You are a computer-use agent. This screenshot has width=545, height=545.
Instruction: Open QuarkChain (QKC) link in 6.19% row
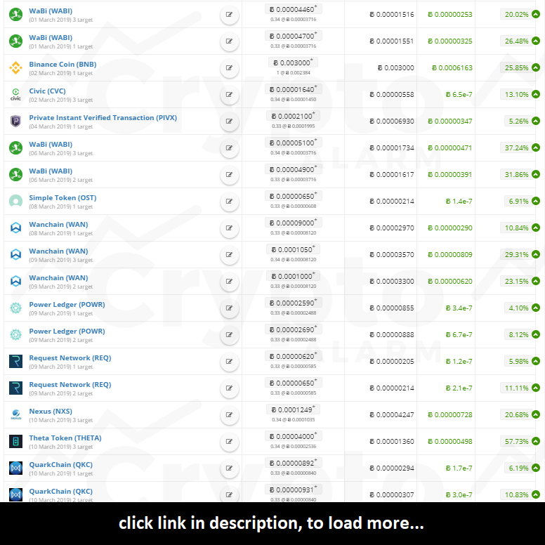click(x=61, y=465)
